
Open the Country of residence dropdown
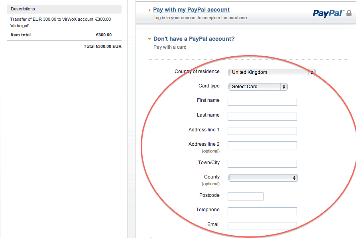click(x=272, y=72)
